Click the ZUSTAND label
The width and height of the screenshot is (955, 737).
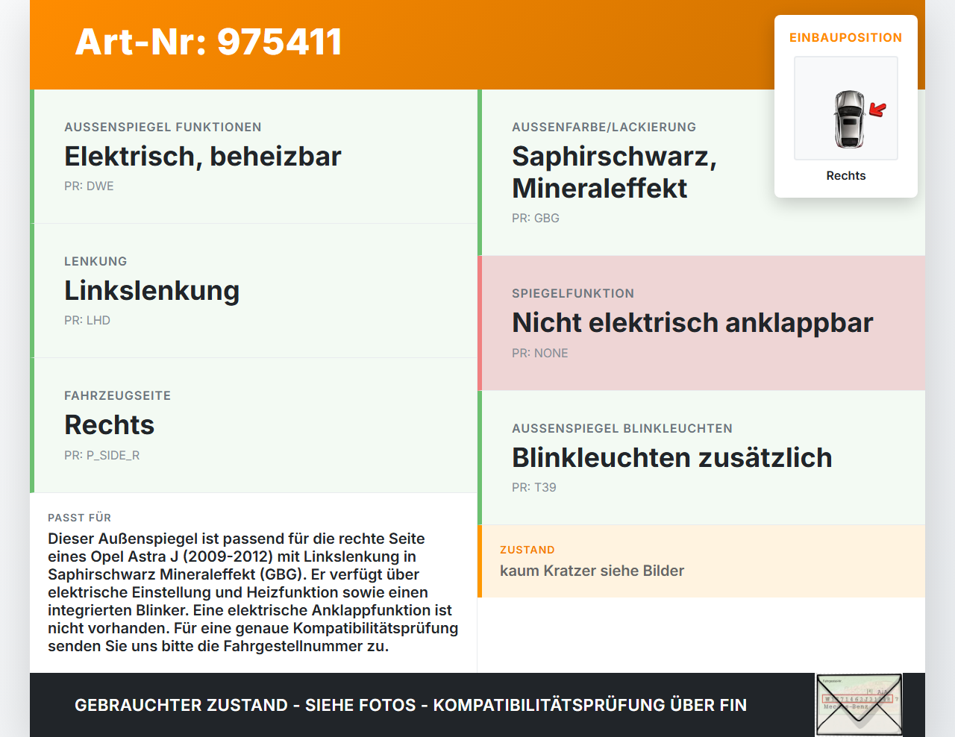pyautogui.click(x=527, y=550)
